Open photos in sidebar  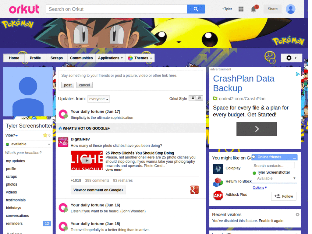click(12, 184)
